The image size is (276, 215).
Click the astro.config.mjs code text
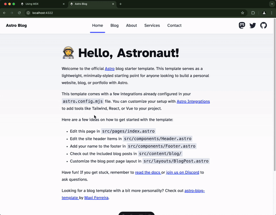(83, 101)
